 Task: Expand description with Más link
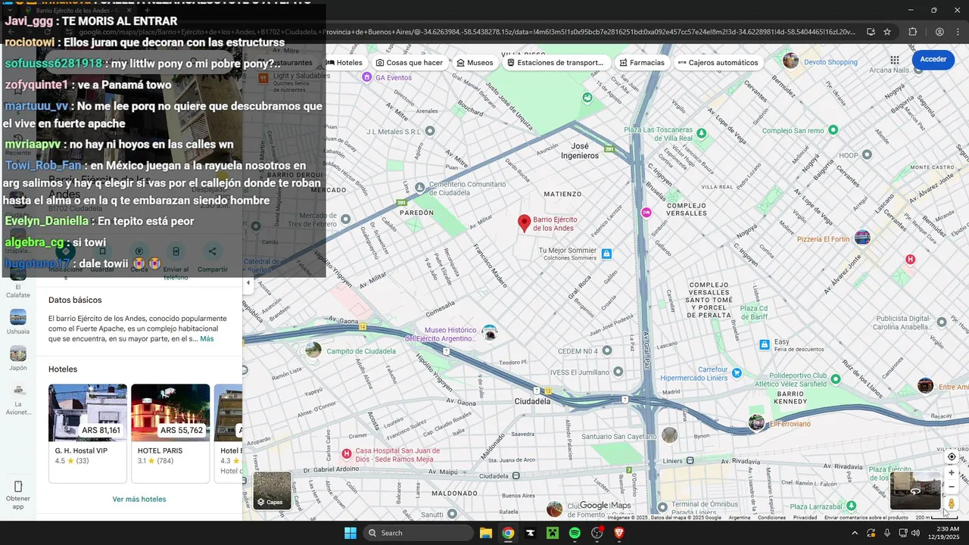pos(207,339)
